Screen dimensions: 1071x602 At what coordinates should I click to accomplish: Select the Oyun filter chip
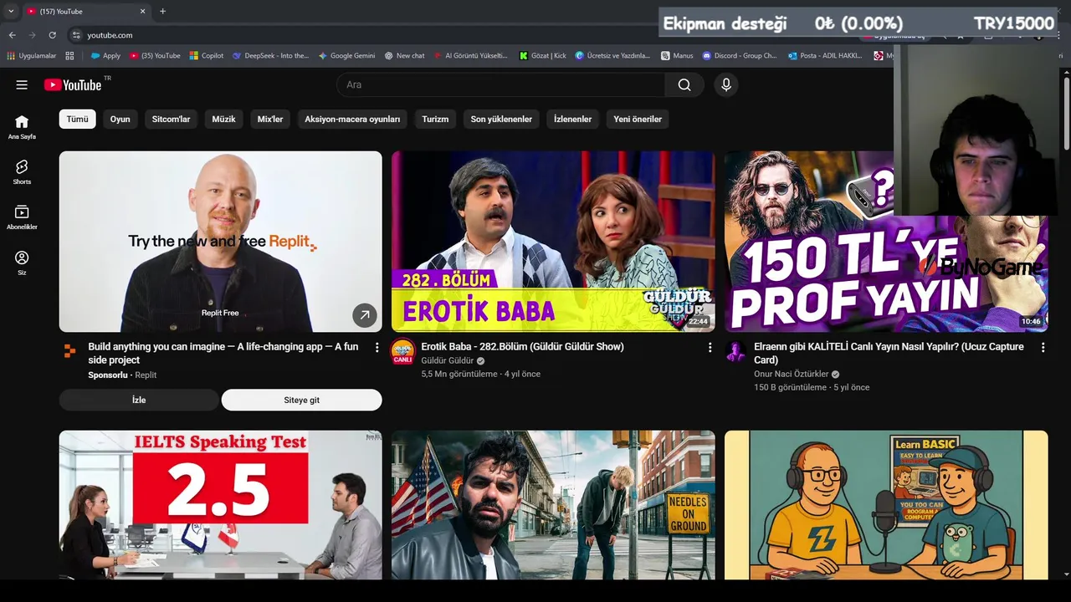120,119
